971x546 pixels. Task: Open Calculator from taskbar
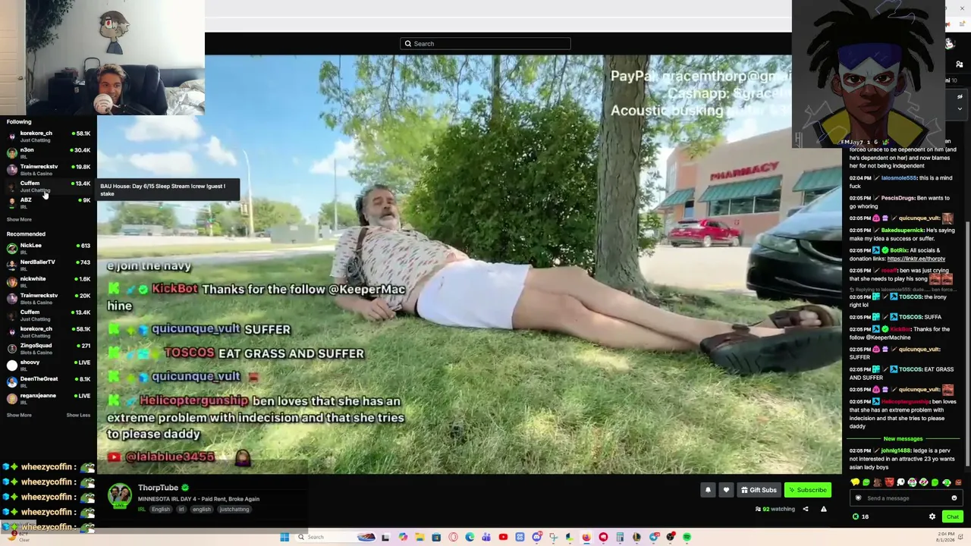(x=620, y=537)
